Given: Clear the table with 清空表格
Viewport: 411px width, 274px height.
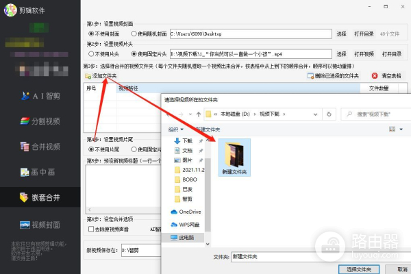Looking at the screenshot, I should tap(386, 76).
